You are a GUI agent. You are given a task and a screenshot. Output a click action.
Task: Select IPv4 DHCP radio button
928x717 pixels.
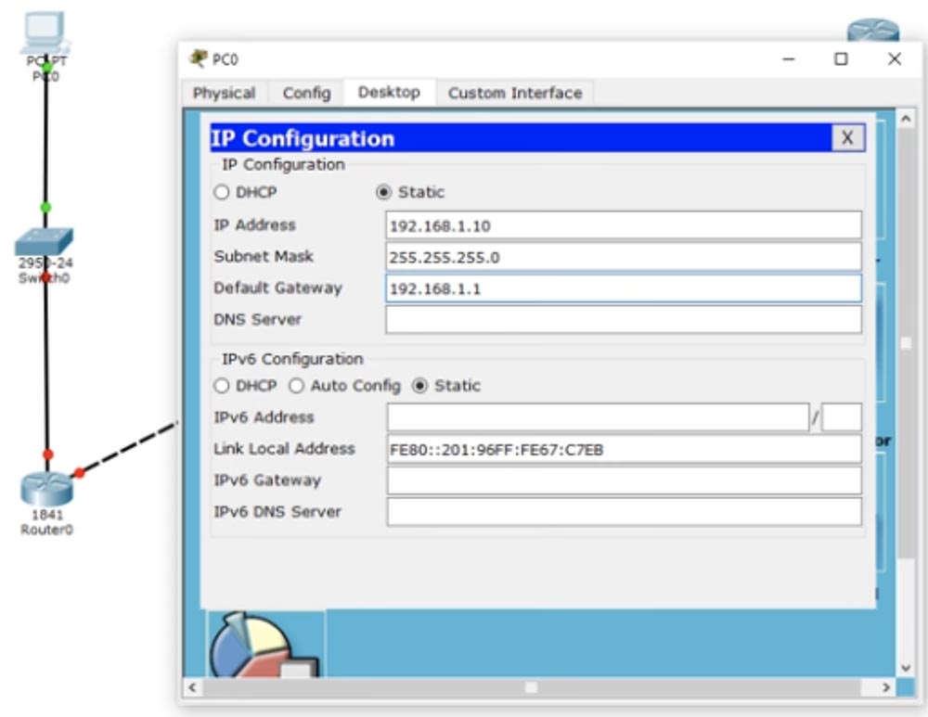click(x=222, y=192)
